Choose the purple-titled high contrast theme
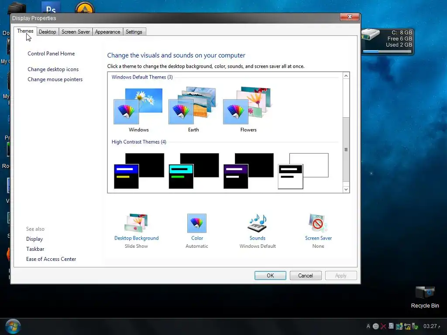Screen dimensions: 447x335 tap(248, 171)
